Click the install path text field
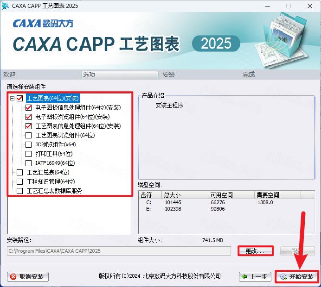 [x=119, y=251]
